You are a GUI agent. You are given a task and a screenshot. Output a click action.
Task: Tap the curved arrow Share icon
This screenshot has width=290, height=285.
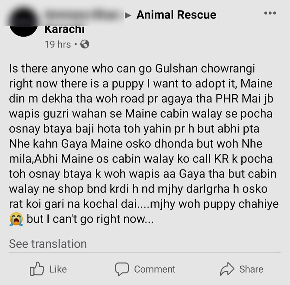[227, 269]
